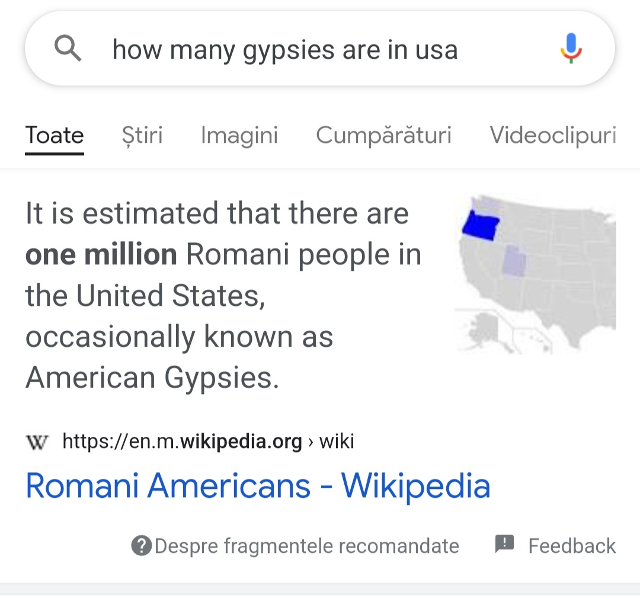Open the Imagini tab
The width and height of the screenshot is (640, 598).
click(x=239, y=136)
